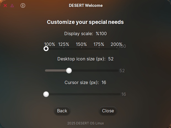Close the window with the red X icon

pyautogui.click(x=5, y=5)
